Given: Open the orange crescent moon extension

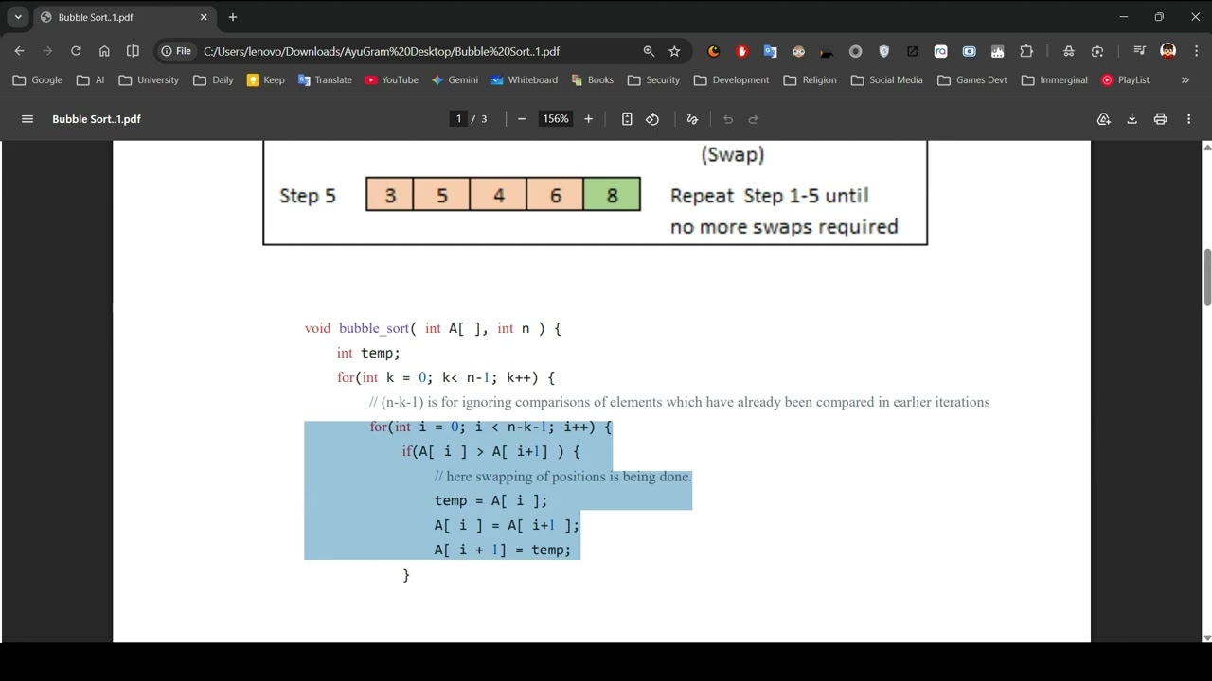Looking at the screenshot, I should [714, 51].
